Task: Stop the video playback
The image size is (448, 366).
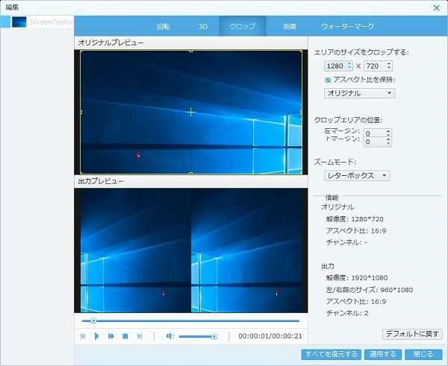Action: 125,336
